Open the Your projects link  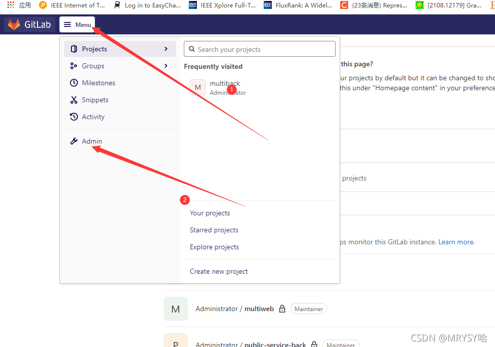210,213
